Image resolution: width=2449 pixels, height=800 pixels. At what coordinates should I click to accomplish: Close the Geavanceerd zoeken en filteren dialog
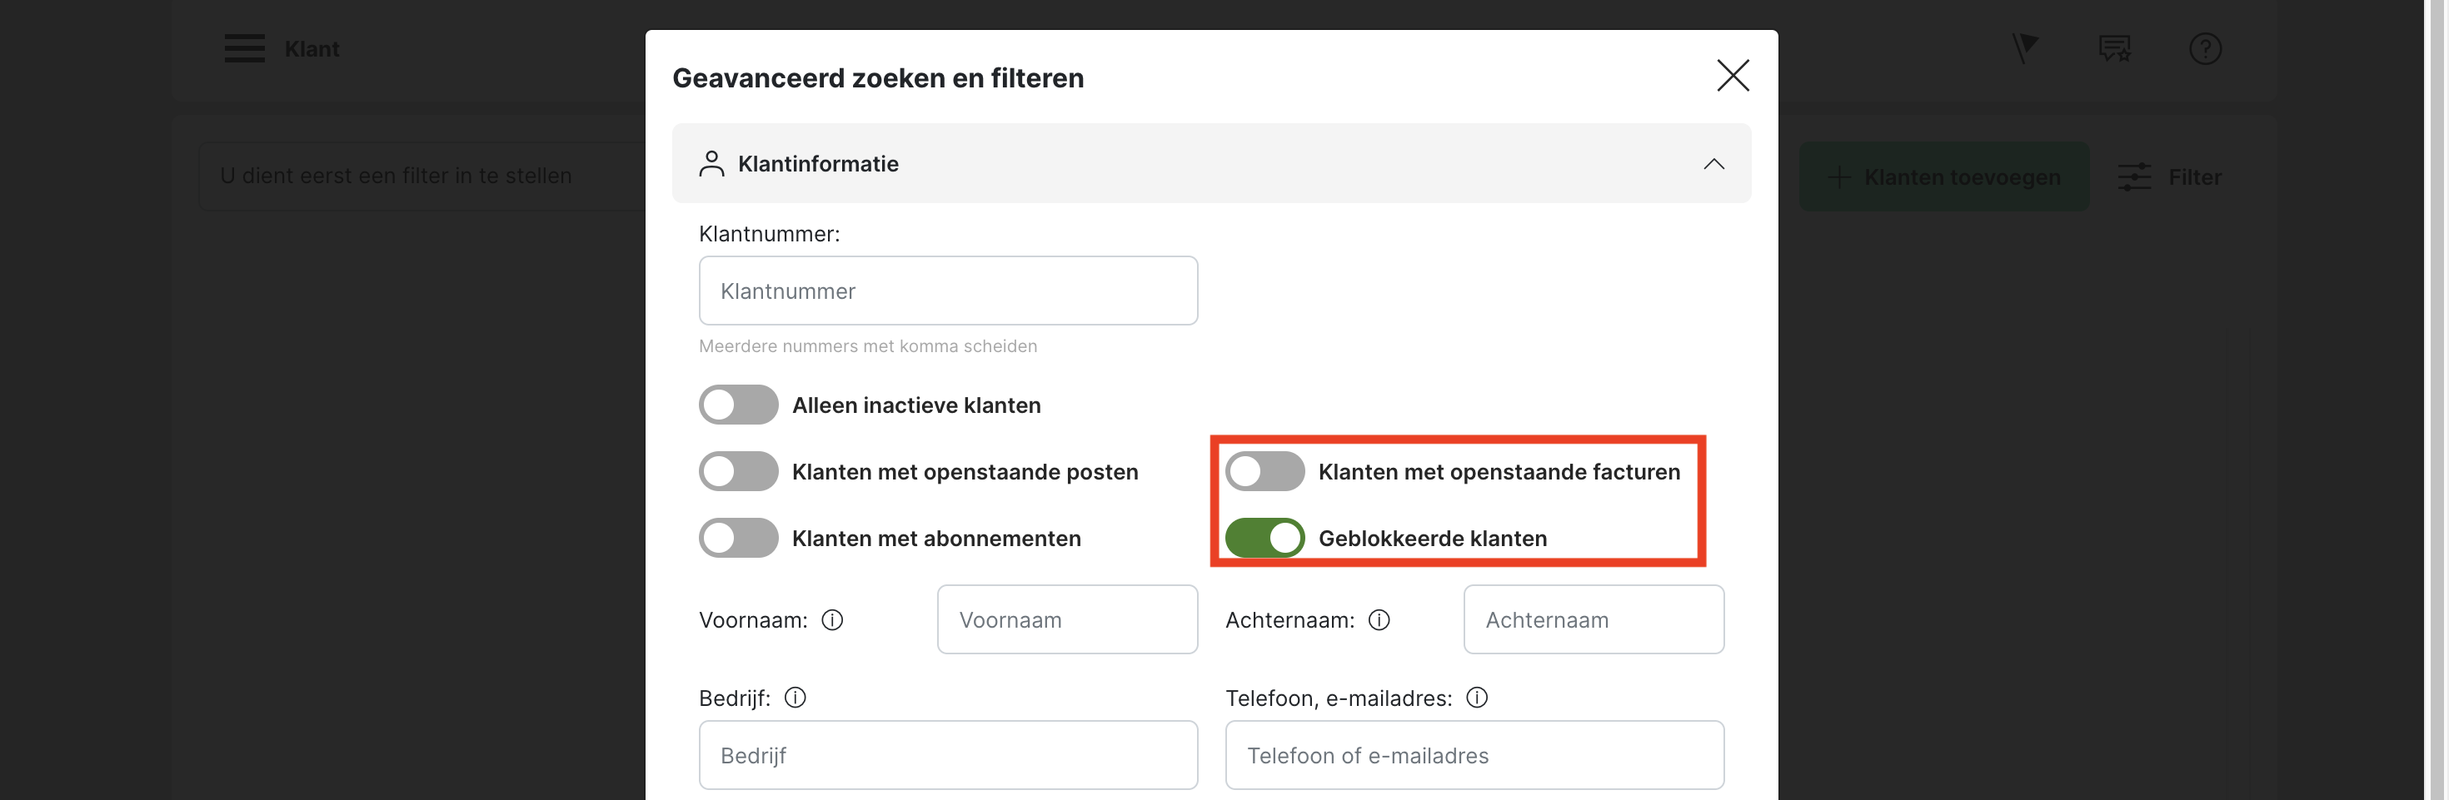[x=1732, y=76]
